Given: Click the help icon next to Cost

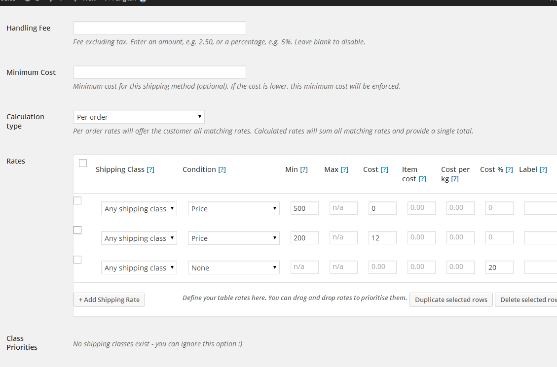Looking at the screenshot, I should pos(384,169).
